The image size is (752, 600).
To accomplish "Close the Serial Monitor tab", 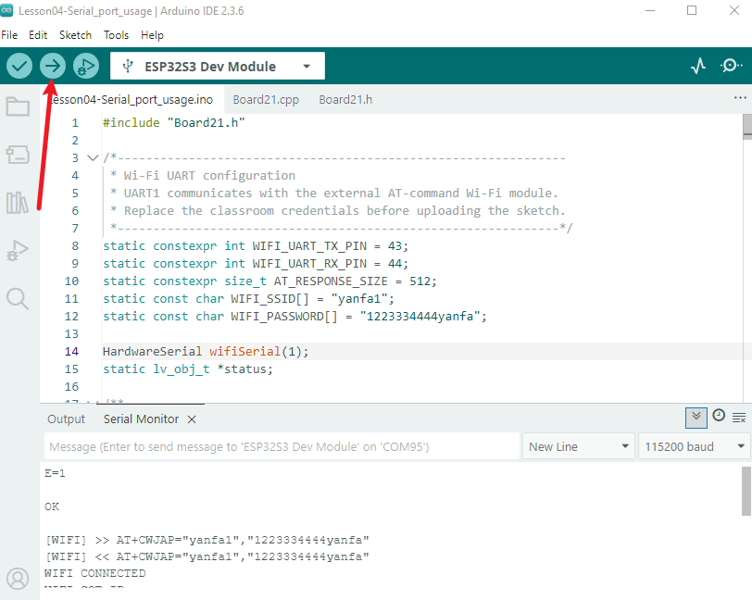I will click(192, 419).
